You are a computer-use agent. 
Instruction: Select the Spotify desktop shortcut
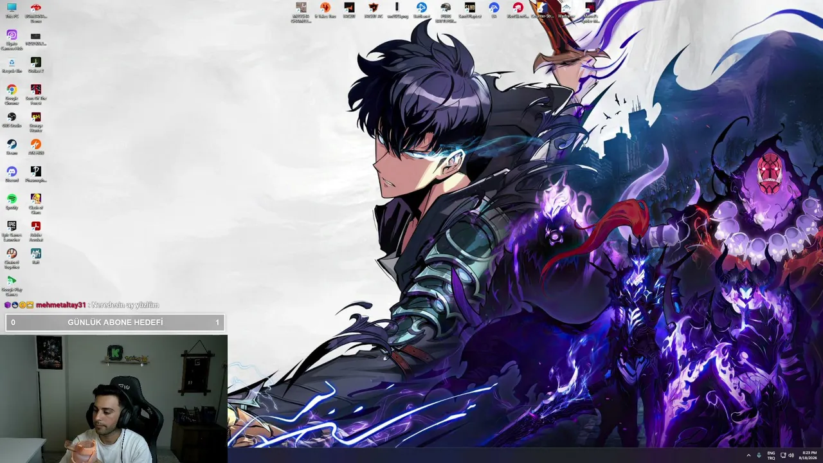point(12,202)
